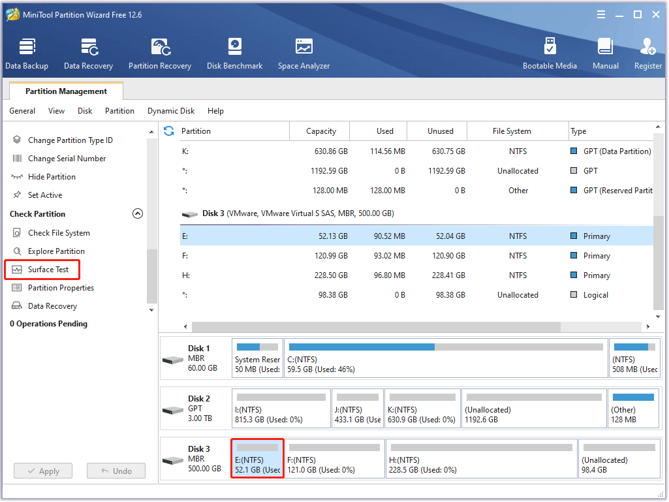Click the Partition Properties icon

coord(17,288)
